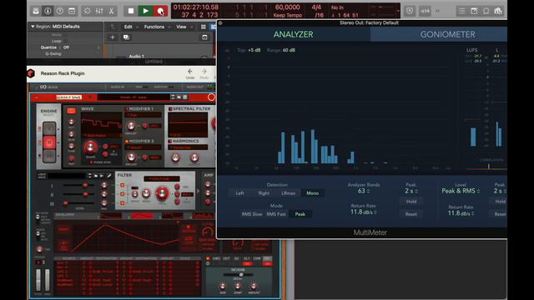The image size is (534, 300).
Task: Stop playback with the Stop button
Action: (x=131, y=11)
